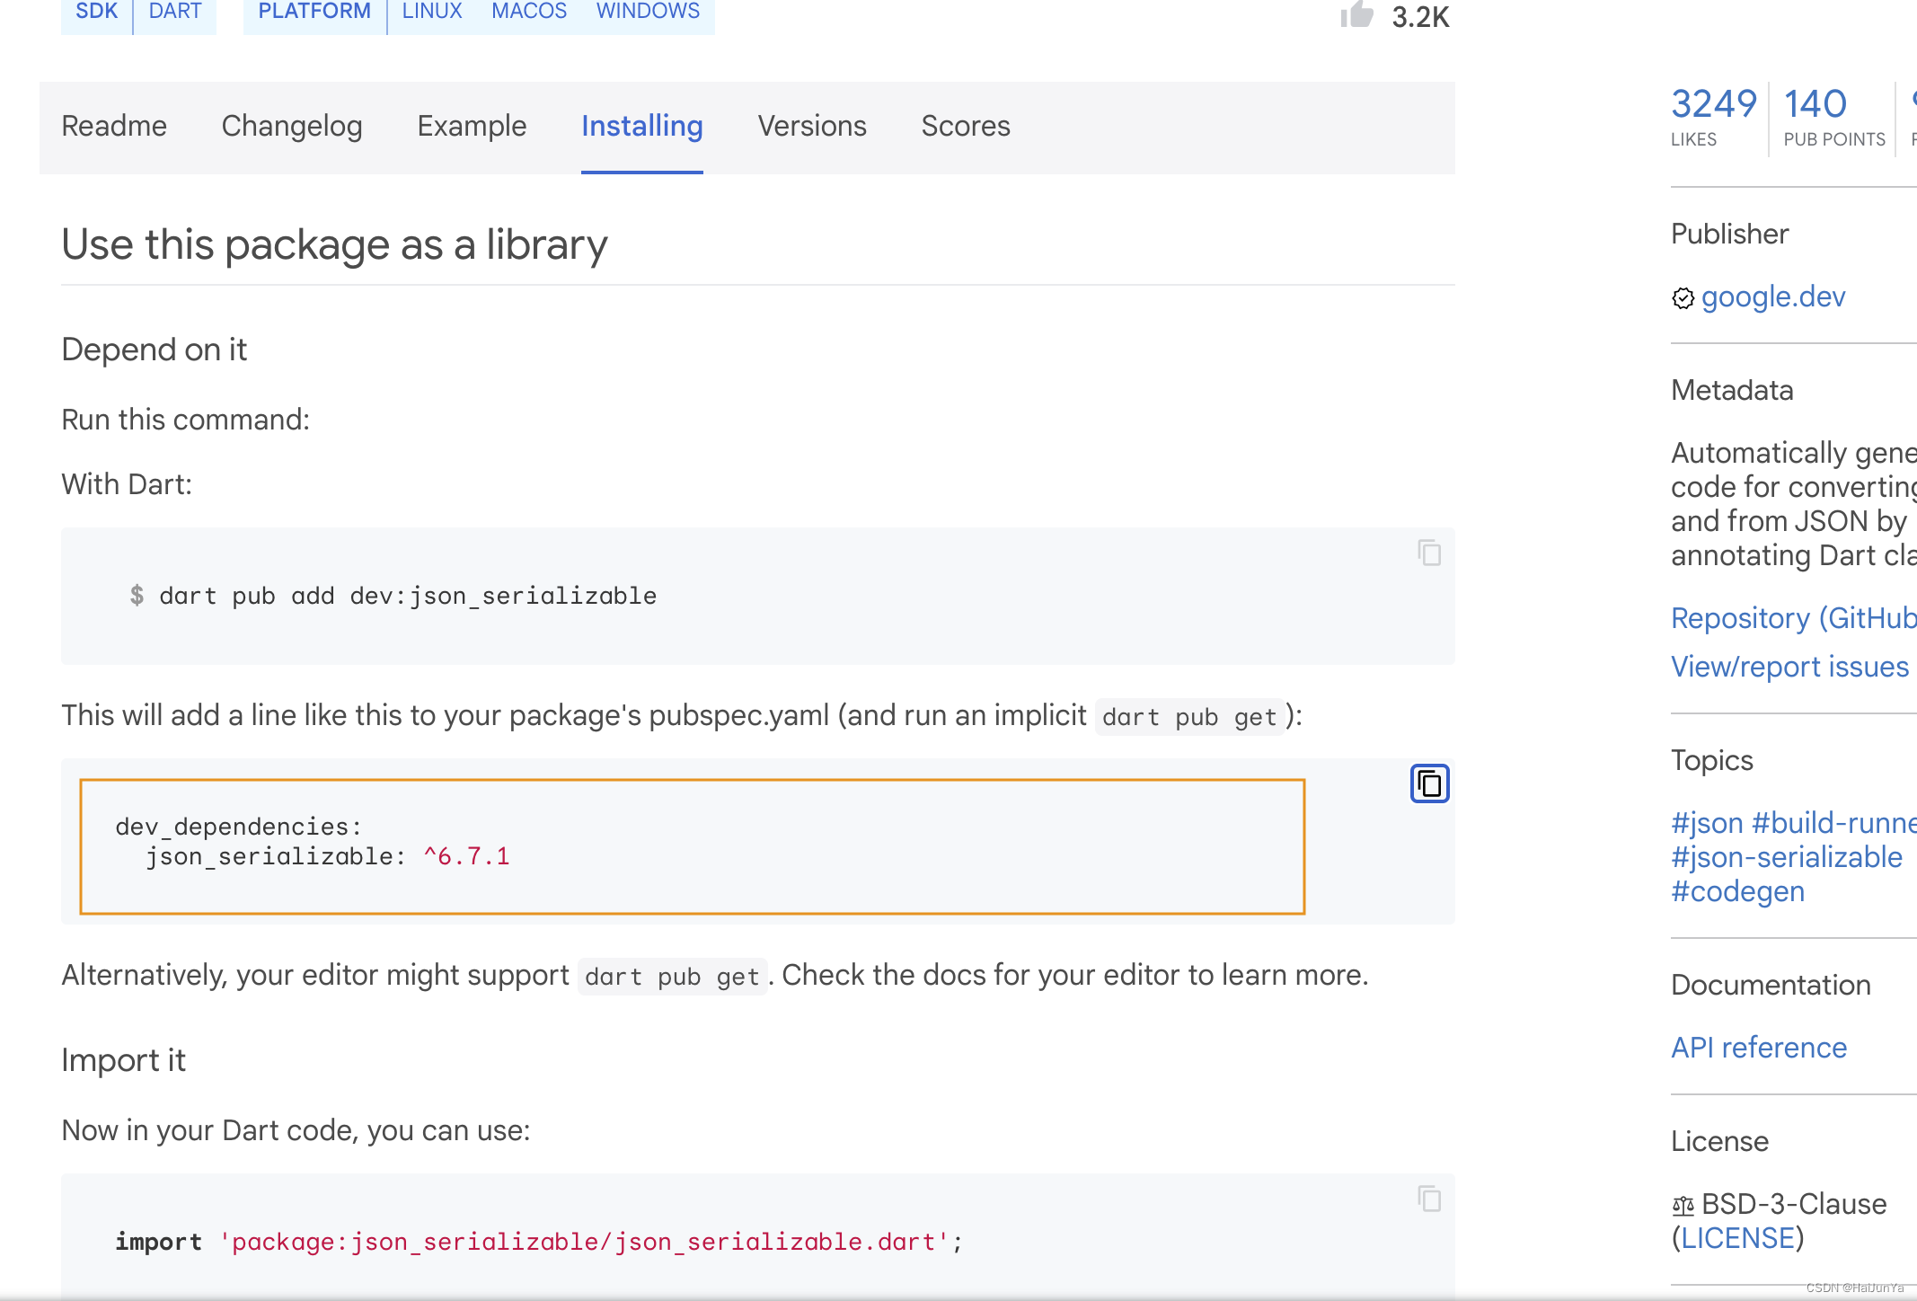Click the #json-serializable topic link
Image resolution: width=1917 pixels, height=1301 pixels.
click(x=1787, y=857)
